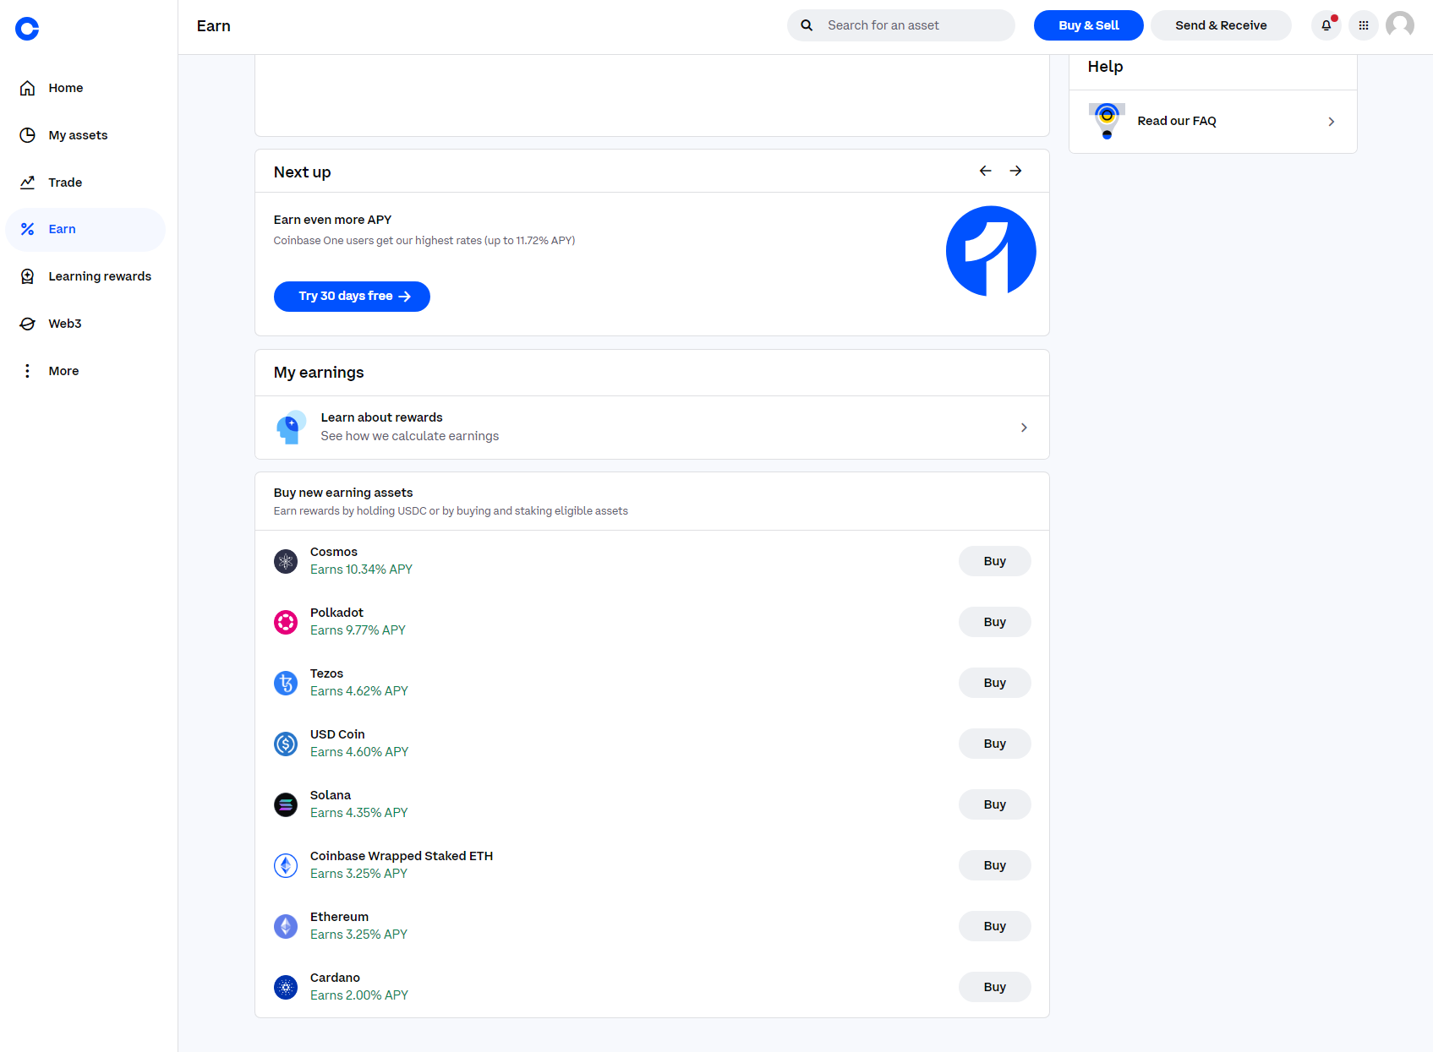Buy Ethereum
1433x1052 pixels.
tap(995, 926)
